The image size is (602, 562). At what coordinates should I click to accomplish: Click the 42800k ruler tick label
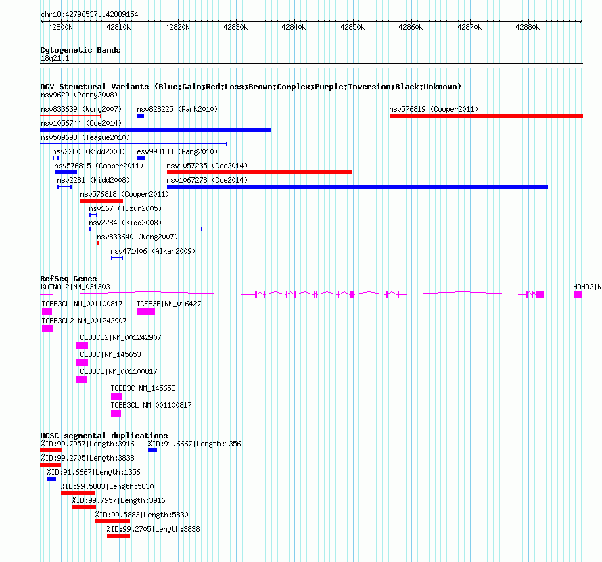[x=60, y=27]
